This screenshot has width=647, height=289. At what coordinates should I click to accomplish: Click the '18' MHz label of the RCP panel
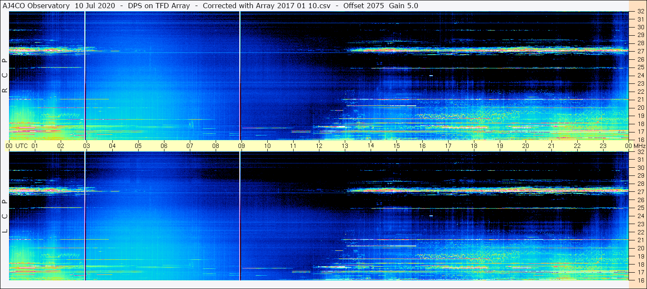tap(640, 123)
